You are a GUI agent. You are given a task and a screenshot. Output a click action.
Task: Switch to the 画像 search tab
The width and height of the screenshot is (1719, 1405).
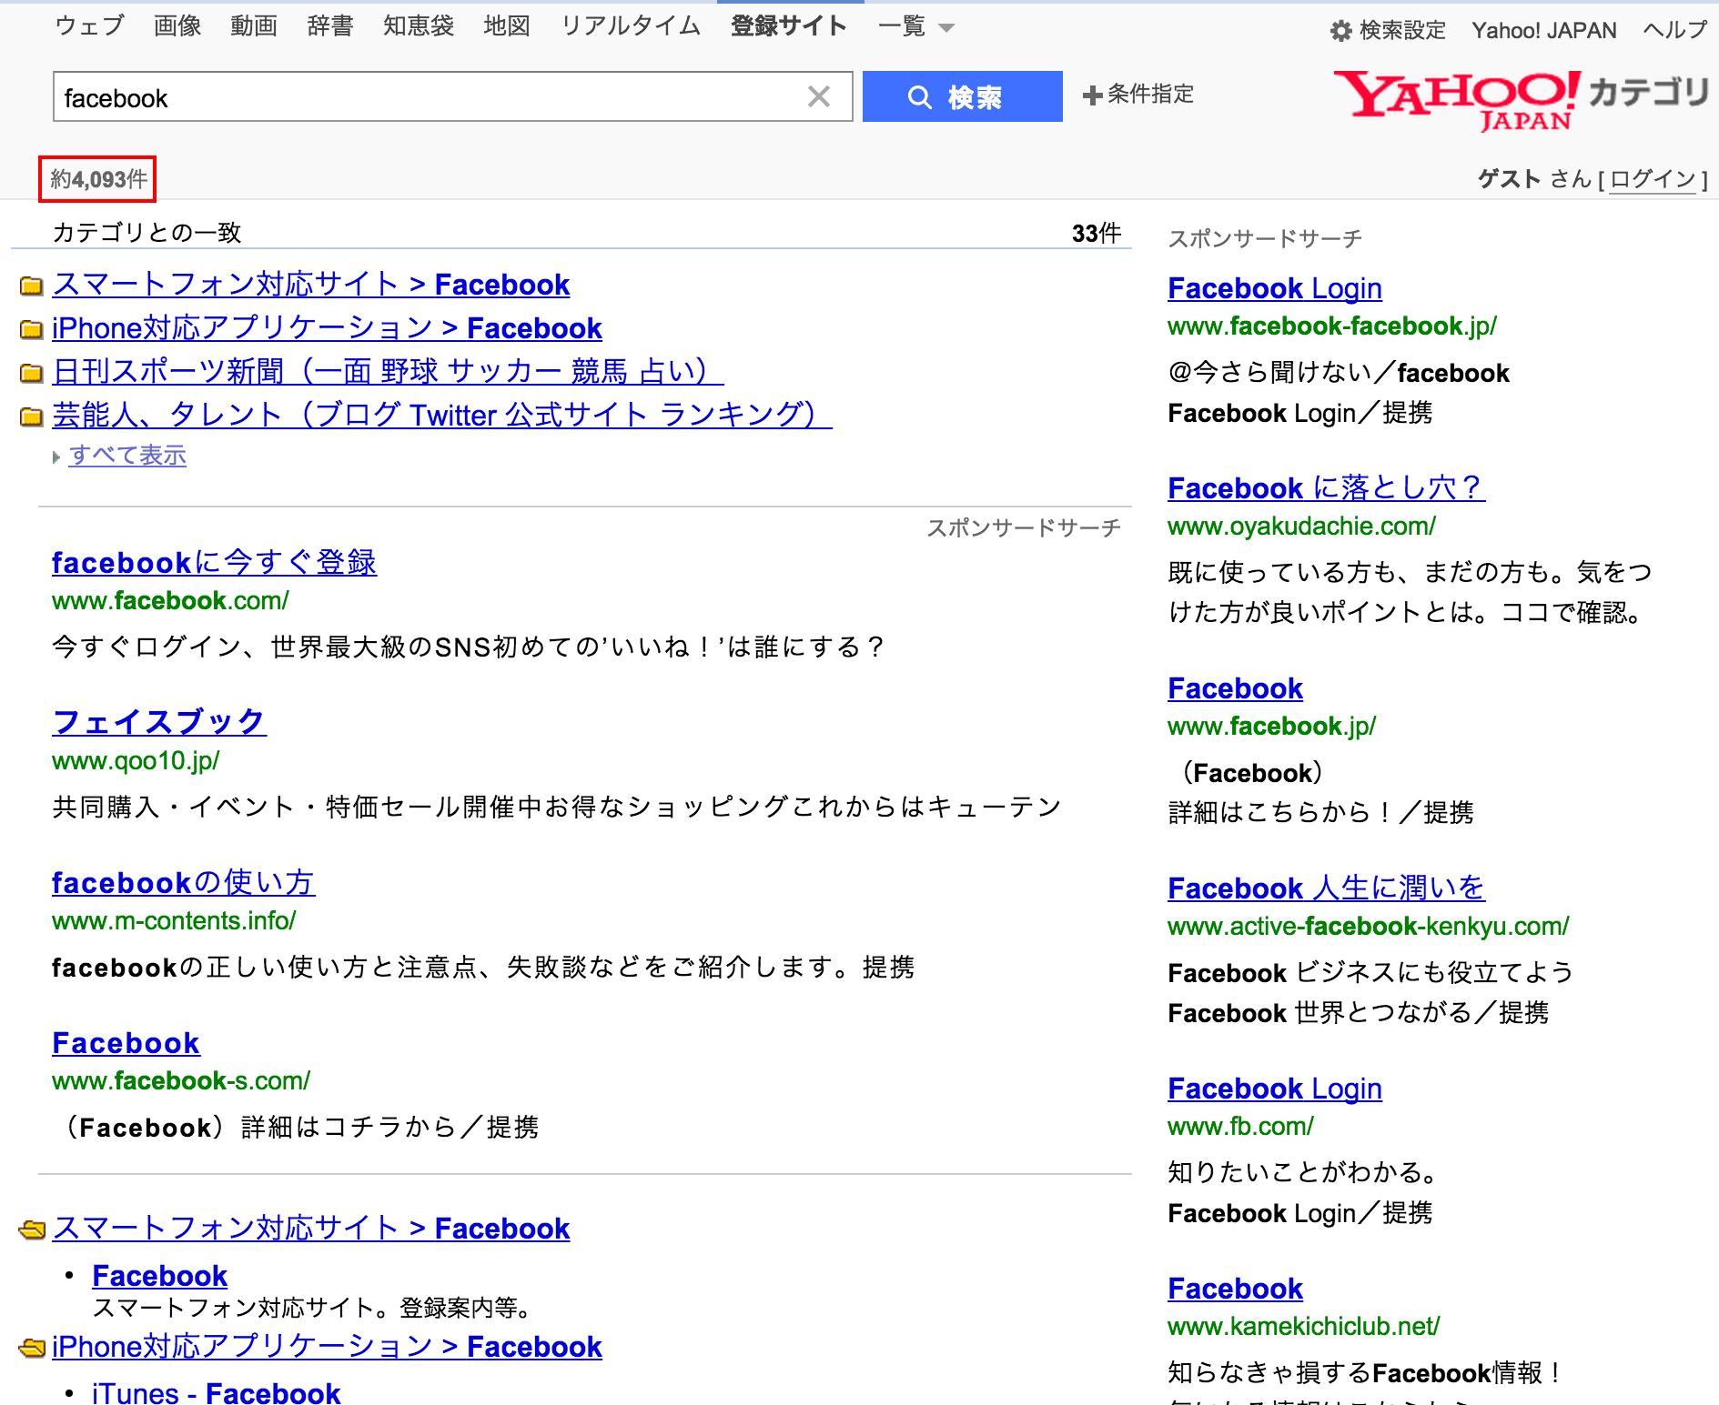[x=177, y=26]
